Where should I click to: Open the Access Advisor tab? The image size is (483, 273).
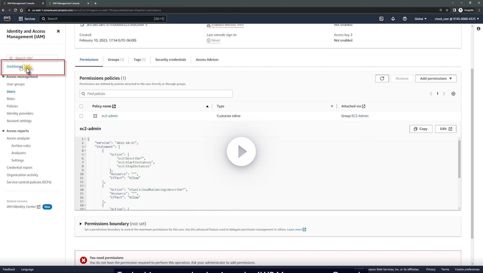207,59
